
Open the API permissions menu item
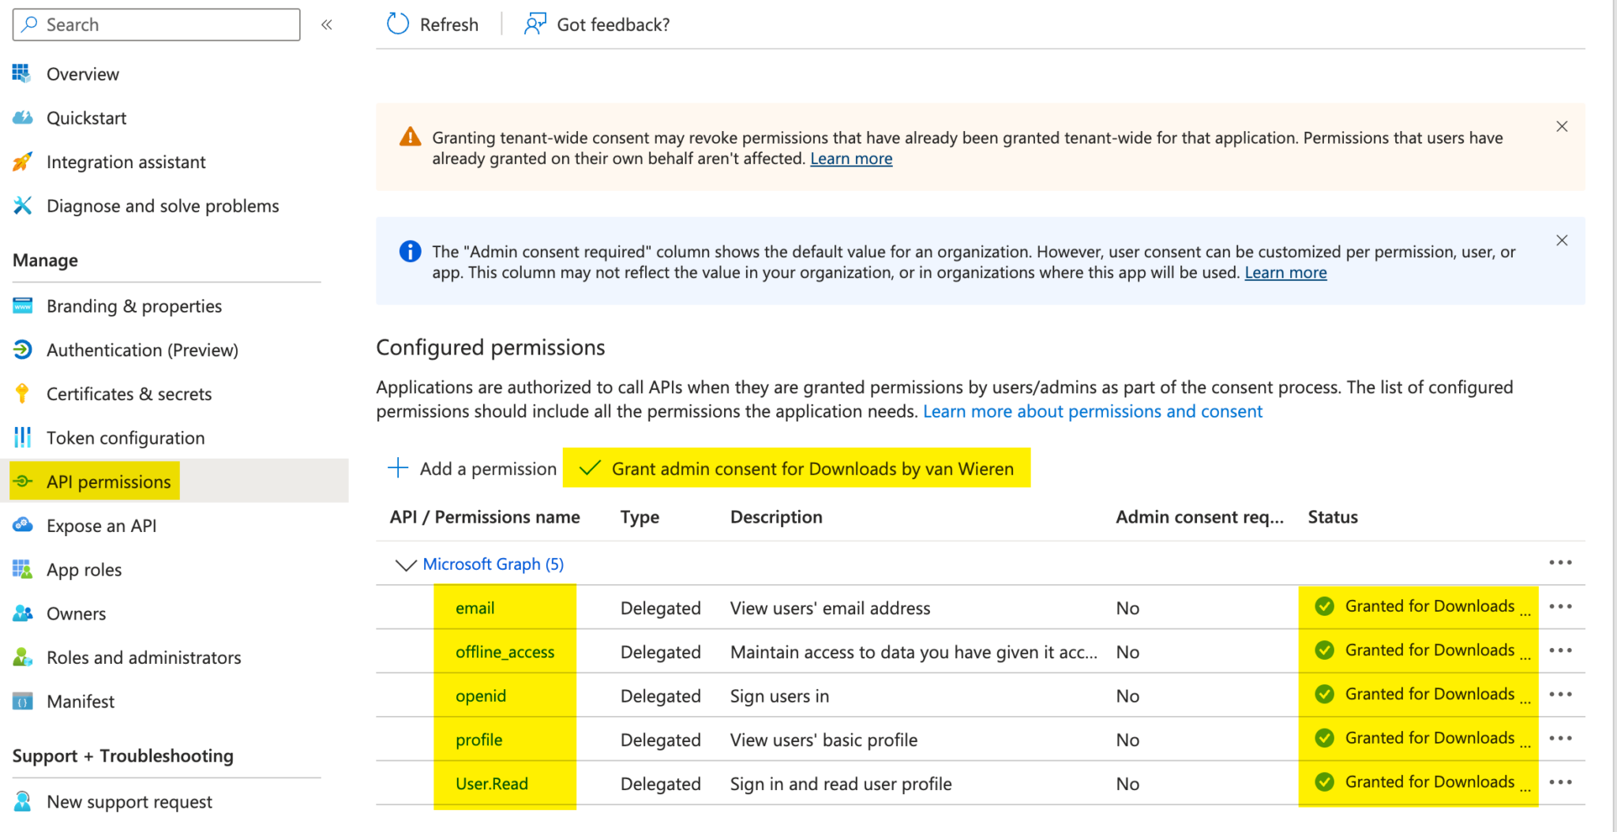point(174,481)
